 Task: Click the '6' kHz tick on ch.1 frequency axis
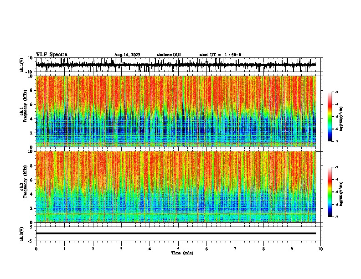click(x=32, y=105)
